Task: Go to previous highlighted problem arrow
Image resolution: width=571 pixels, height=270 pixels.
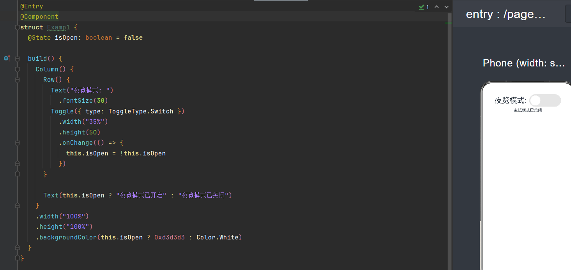Action: pyautogui.click(x=437, y=7)
